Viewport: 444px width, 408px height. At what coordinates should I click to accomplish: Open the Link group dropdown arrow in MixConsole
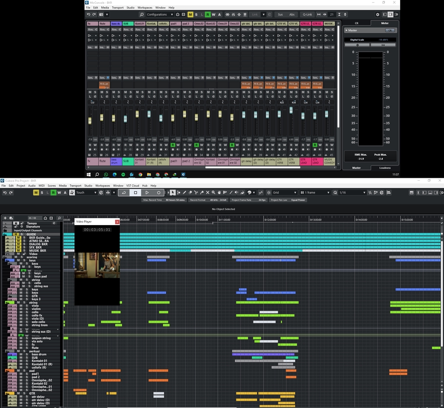(263, 14)
